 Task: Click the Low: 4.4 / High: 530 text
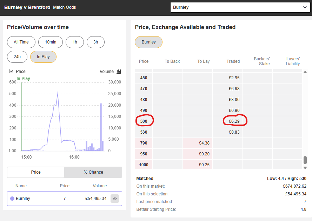click(286, 179)
